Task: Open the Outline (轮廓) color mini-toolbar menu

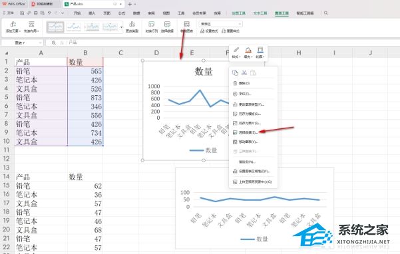Action: [260, 53]
